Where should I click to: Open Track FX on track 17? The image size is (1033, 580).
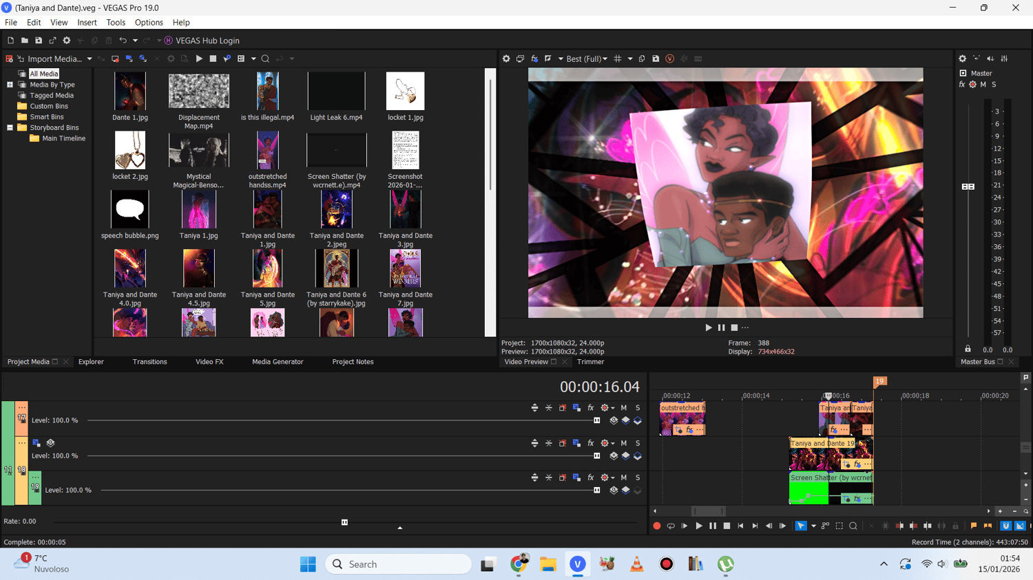pyautogui.click(x=590, y=408)
